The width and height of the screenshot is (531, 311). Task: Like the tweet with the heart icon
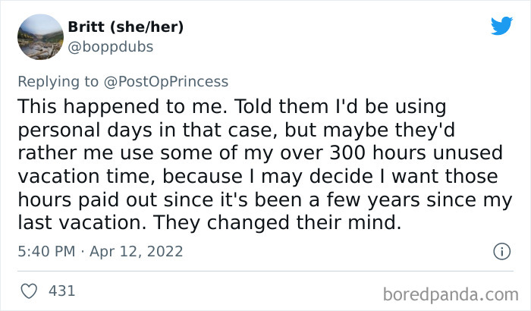[27, 291]
